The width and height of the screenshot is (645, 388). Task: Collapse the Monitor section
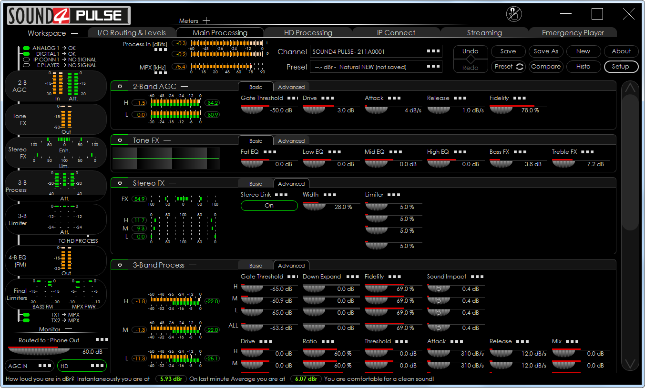[x=68, y=329]
